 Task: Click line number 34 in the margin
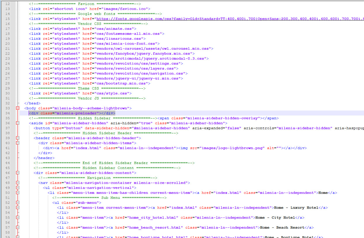(8, 113)
